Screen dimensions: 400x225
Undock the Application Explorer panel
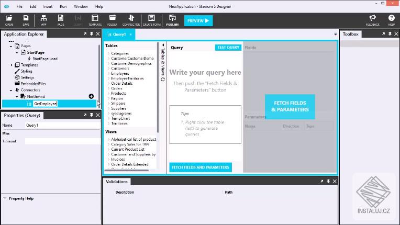85,33
